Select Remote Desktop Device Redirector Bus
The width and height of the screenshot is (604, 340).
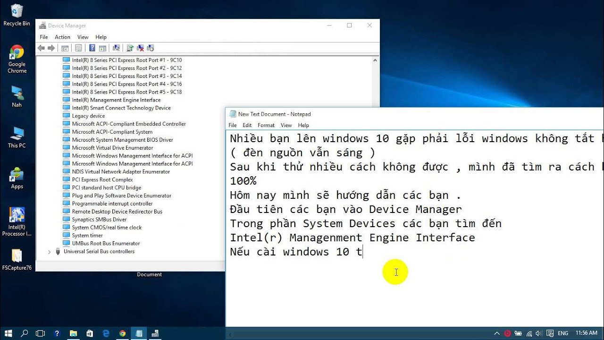117,212
